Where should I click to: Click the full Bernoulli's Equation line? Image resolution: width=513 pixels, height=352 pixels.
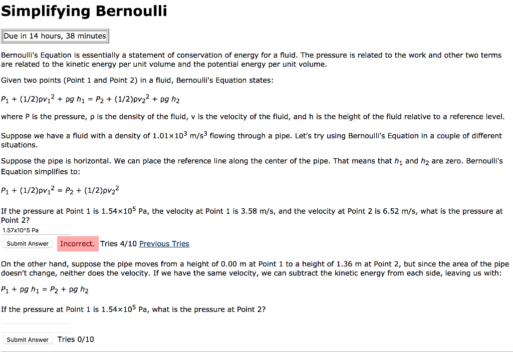tap(90, 99)
